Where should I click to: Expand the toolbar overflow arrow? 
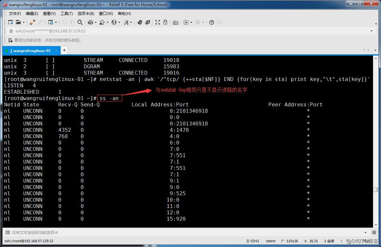click(x=376, y=24)
